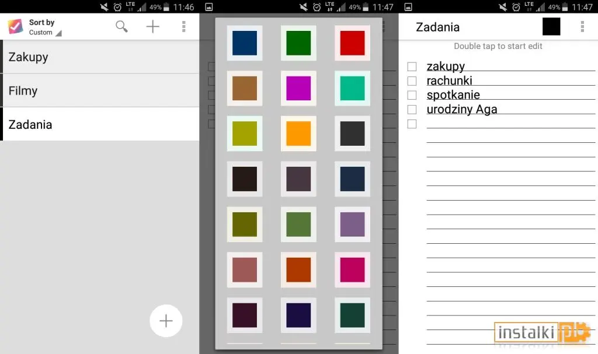The height and width of the screenshot is (354, 598).
Task: Open the Filmy list
Action: [99, 90]
